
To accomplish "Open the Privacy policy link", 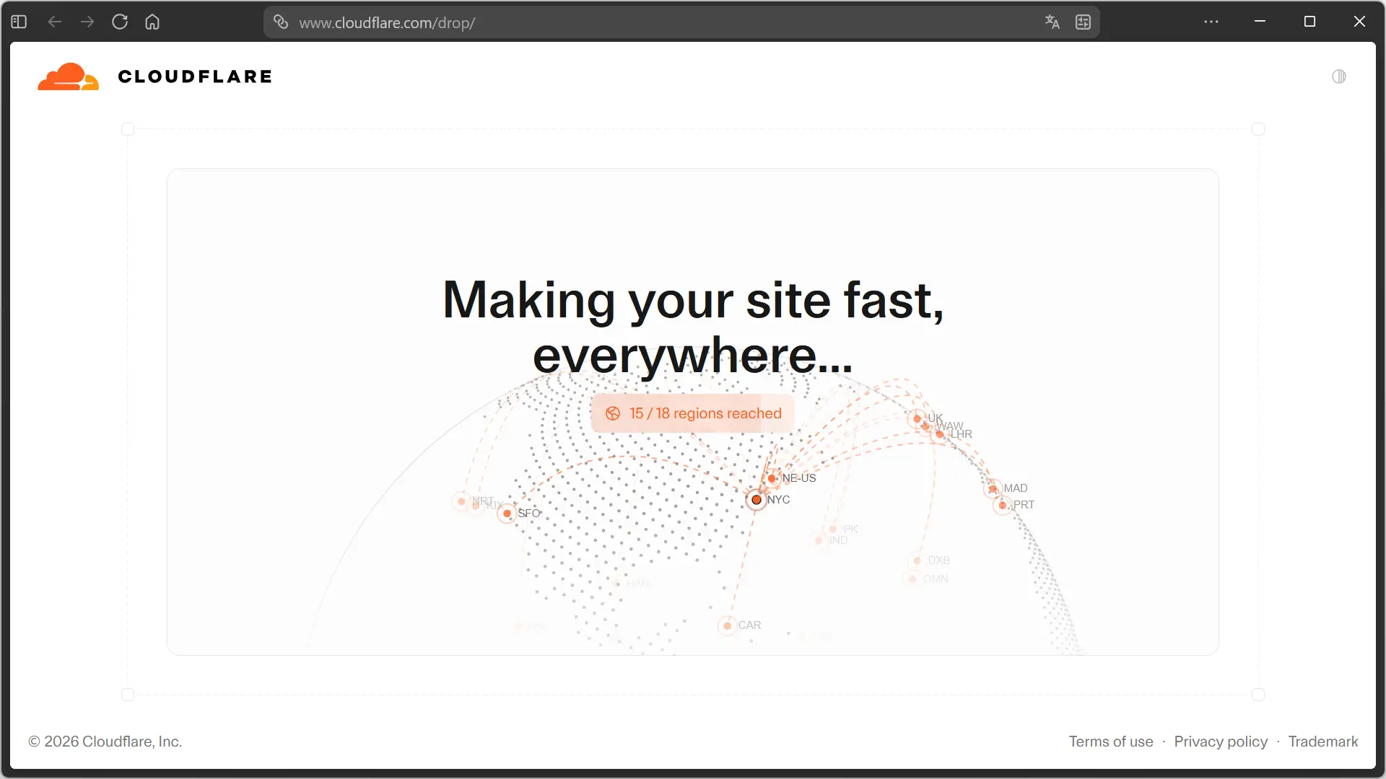I will (x=1221, y=741).
